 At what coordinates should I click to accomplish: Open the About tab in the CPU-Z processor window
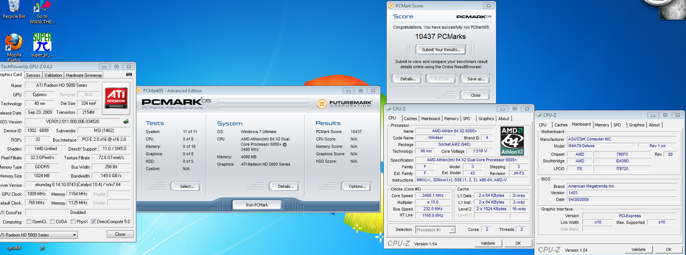click(x=504, y=119)
